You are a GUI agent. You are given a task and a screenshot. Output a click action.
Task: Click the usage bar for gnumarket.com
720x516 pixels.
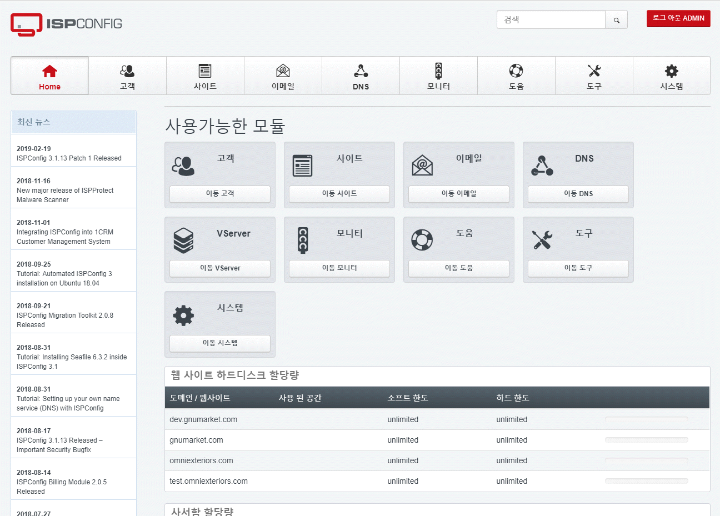(x=646, y=440)
